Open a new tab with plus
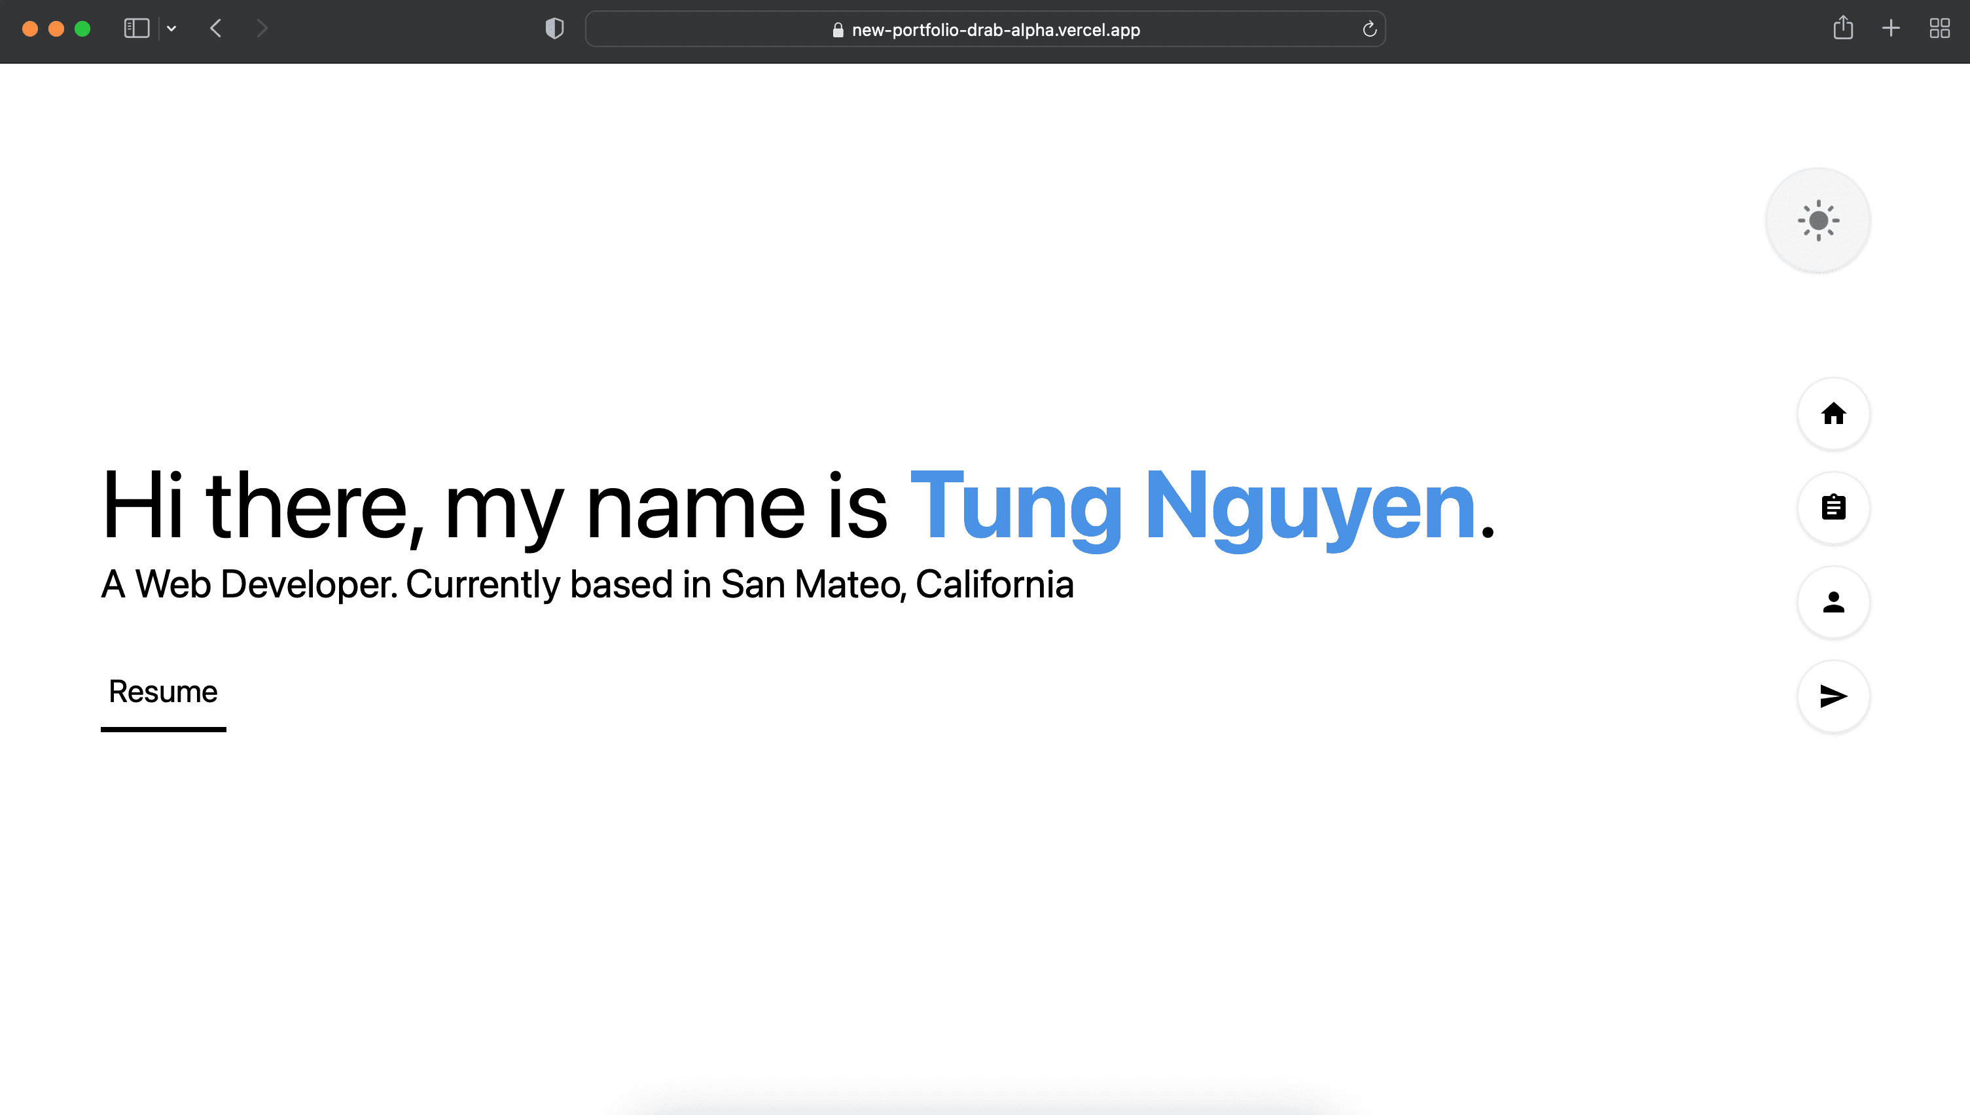Viewport: 1970px width, 1115px height. click(x=1890, y=28)
